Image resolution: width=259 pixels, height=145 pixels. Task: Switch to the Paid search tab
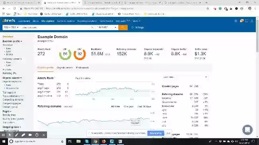[82, 68]
